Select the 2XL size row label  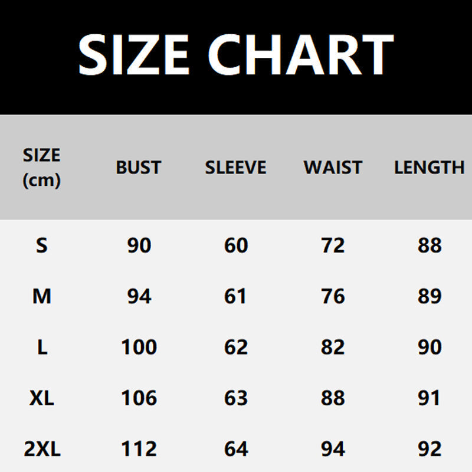click(41, 450)
